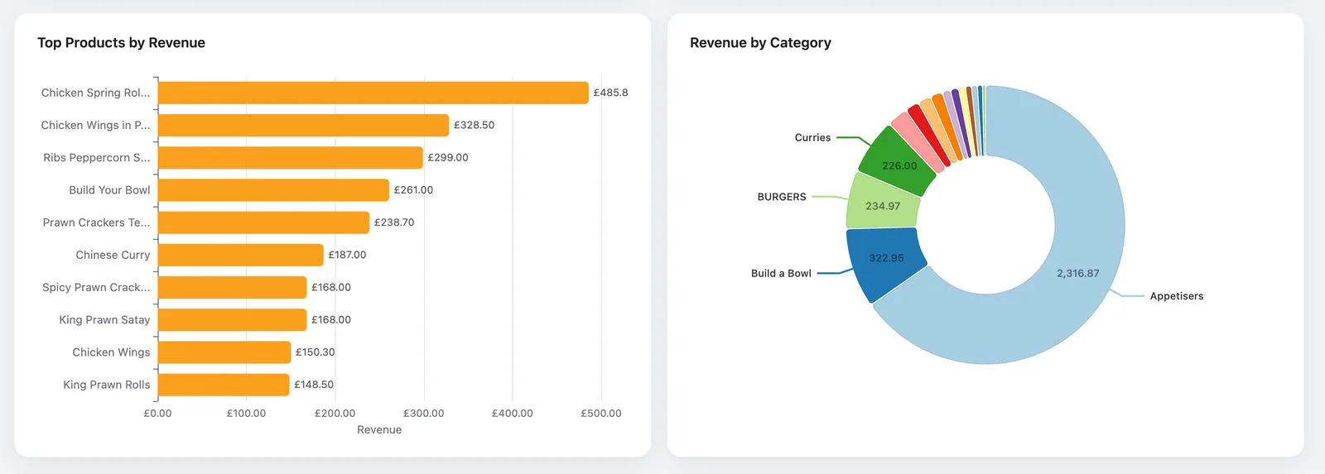Click the Chicken Spring Rol... axis label

tap(96, 93)
